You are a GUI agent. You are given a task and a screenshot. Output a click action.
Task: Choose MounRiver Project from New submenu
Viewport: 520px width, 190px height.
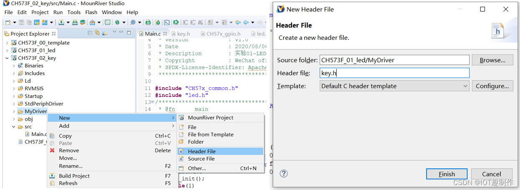pos(221,118)
